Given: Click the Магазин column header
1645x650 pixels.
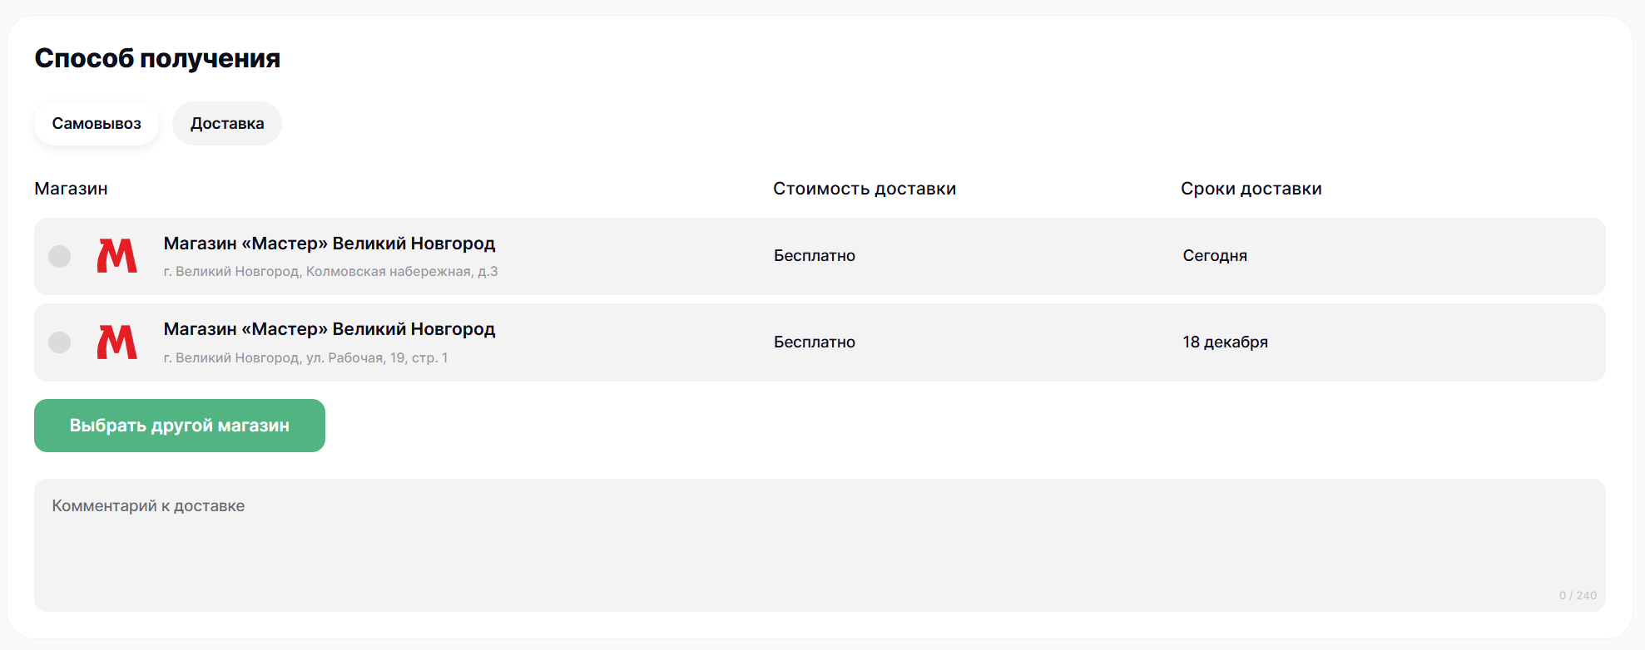Looking at the screenshot, I should 71,189.
